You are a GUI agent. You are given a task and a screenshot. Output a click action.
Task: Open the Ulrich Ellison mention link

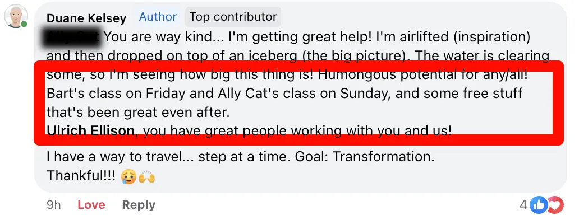91,130
